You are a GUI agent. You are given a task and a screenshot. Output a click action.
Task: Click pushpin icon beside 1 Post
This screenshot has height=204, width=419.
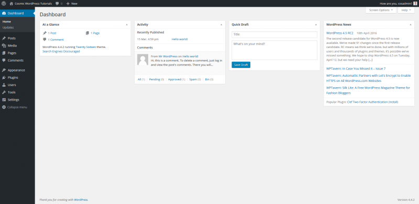coord(45,33)
